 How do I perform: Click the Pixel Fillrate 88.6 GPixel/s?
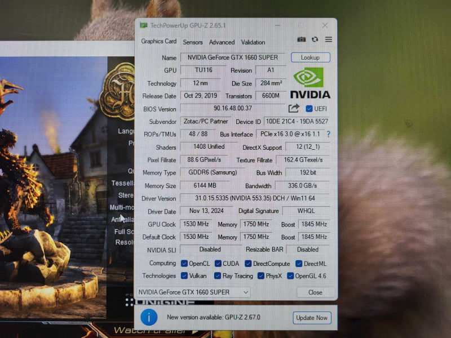pos(204,159)
